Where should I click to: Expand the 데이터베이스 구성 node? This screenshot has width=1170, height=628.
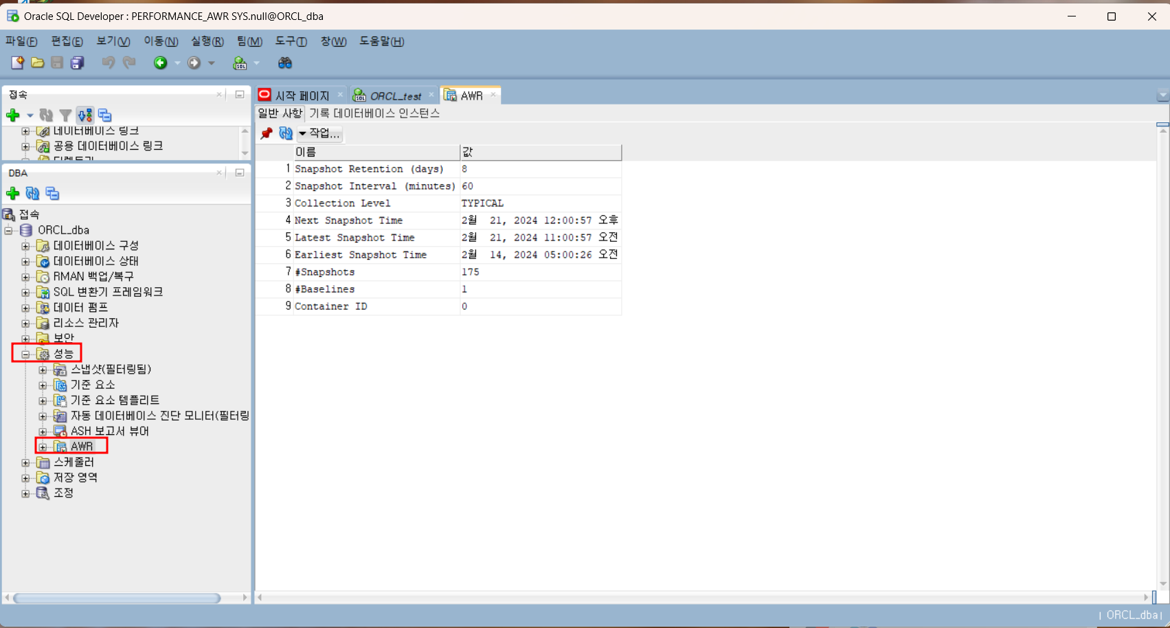(25, 246)
